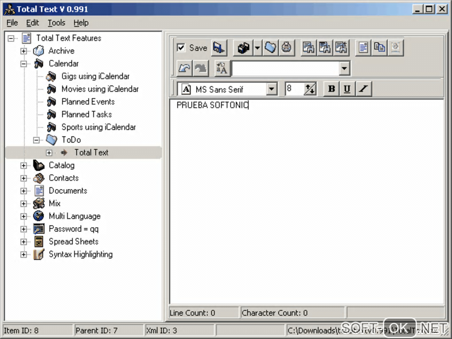Open the Tools menu
Viewport: 452px width, 339px height.
[56, 23]
